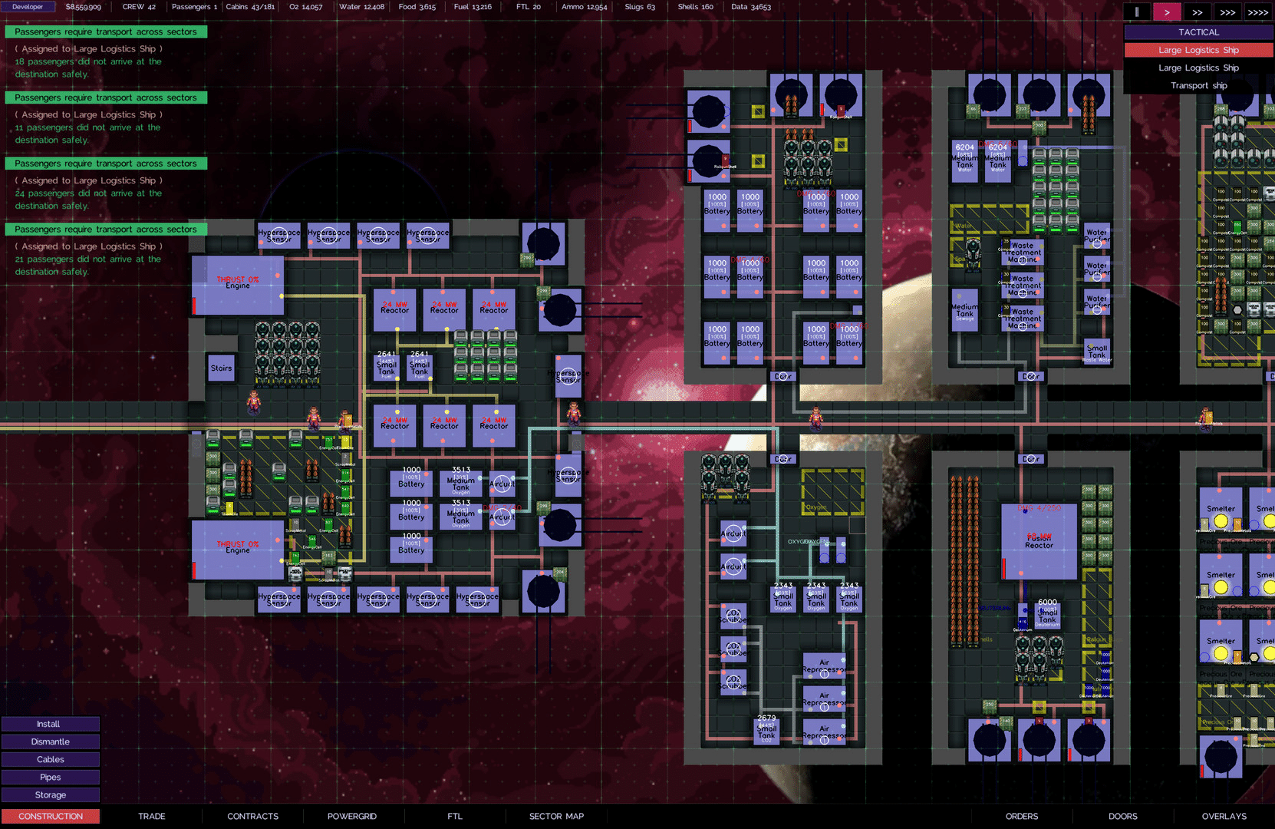The height and width of the screenshot is (829, 1275).
Task: Open the FTL tab
Action: pos(455,816)
